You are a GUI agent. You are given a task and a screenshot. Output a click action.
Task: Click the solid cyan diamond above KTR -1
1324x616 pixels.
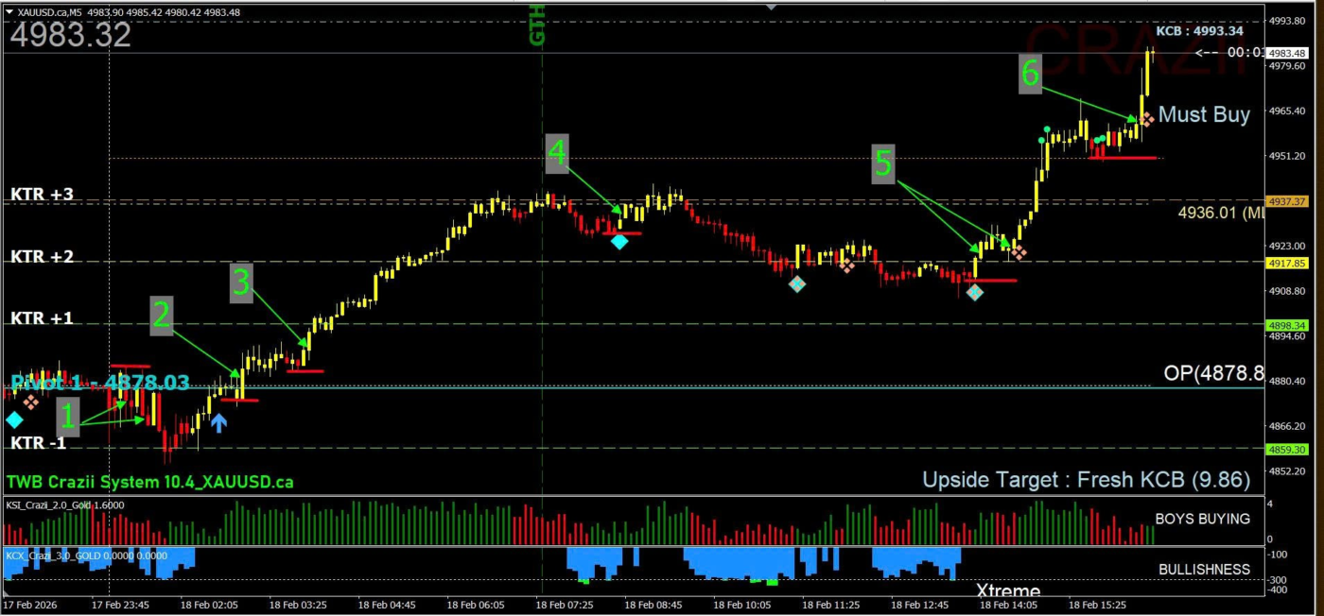[x=14, y=419]
